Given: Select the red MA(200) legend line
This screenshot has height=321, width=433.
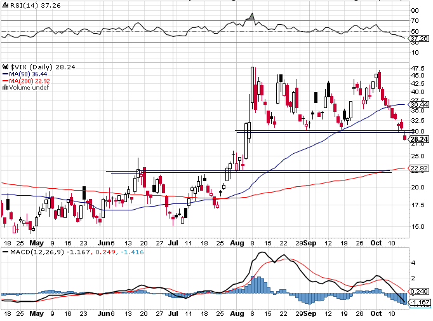Looking at the screenshot, I should coord(5,81).
